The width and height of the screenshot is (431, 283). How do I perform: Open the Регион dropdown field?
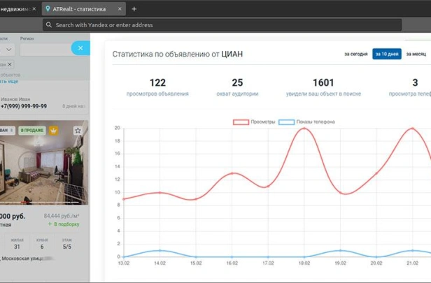[x=45, y=50]
